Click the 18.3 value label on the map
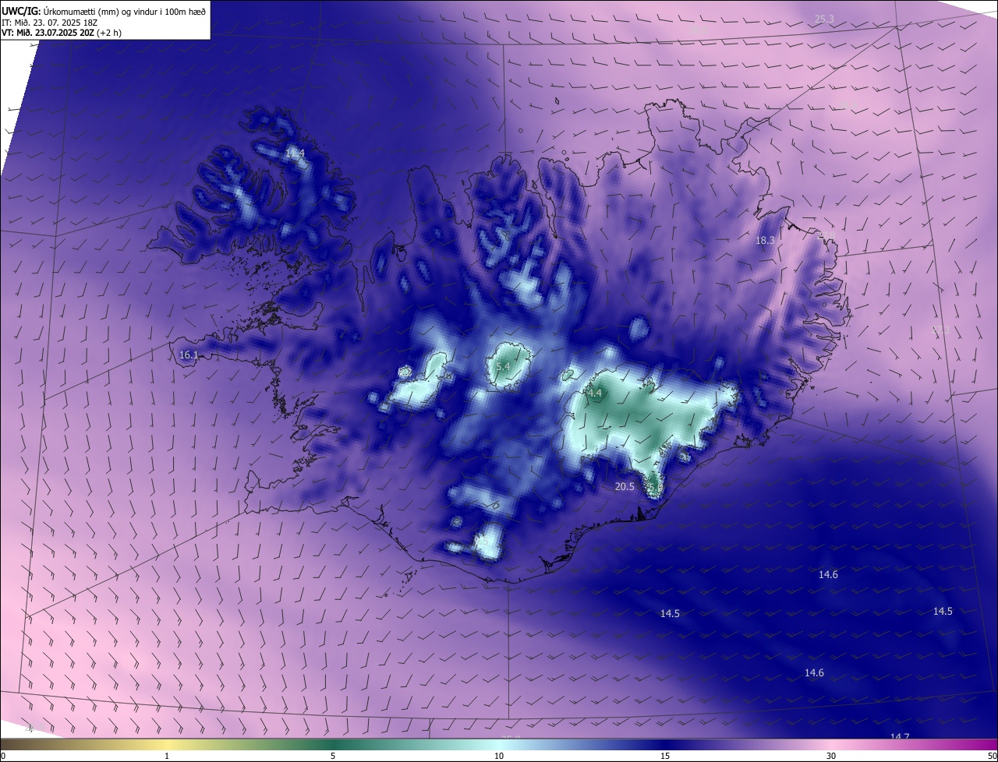The height and width of the screenshot is (762, 998). [765, 241]
